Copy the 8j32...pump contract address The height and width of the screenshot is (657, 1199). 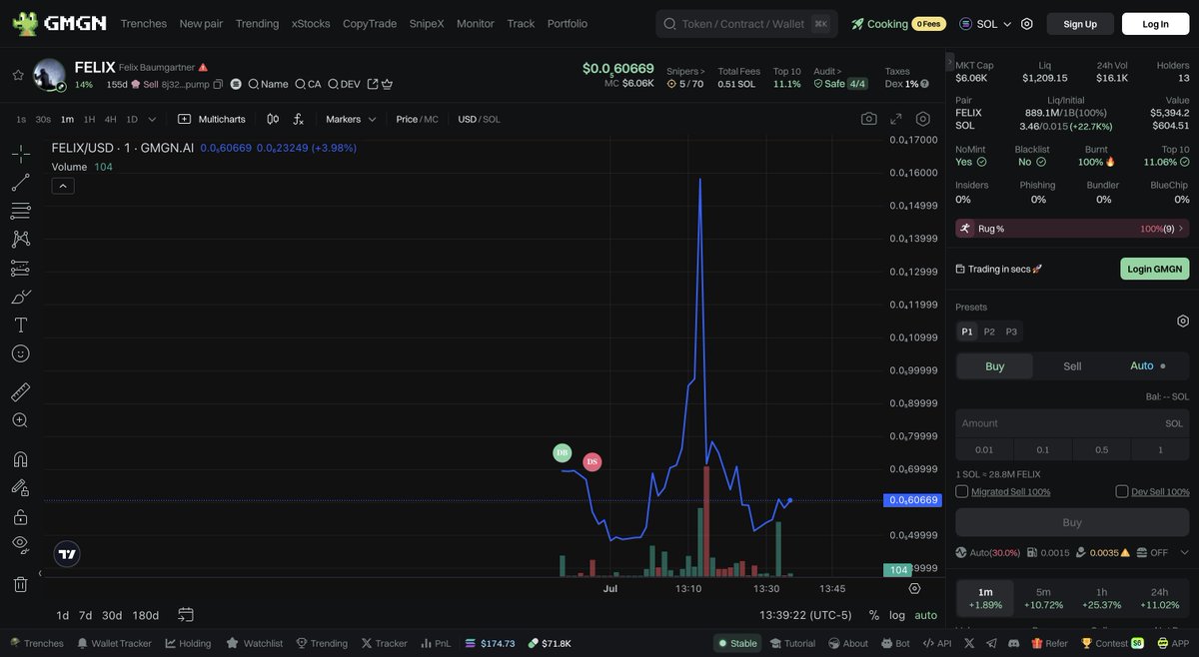[218, 85]
